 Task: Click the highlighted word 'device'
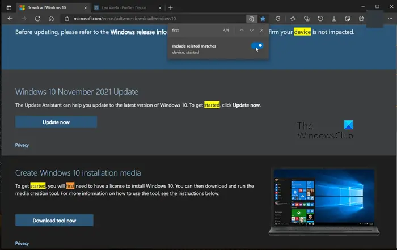[x=302, y=32]
